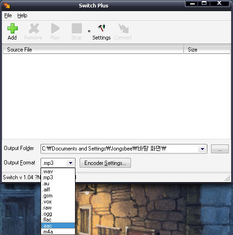Screen dimensions: 233x235
Task: Choose the highlighted .aac format option
Action: (58, 226)
